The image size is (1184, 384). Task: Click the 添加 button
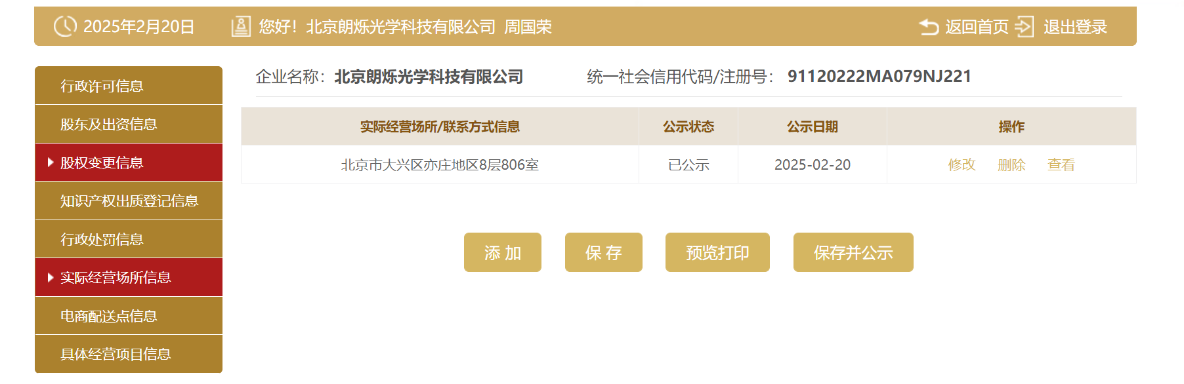point(503,252)
